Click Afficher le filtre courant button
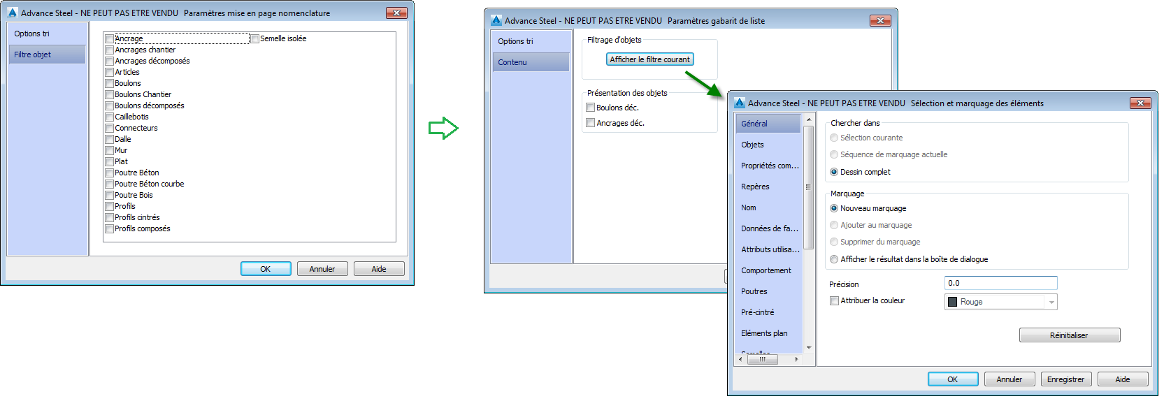This screenshot has width=1164, height=401. click(x=650, y=59)
